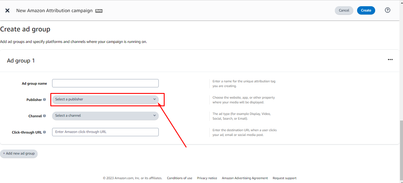
Task: Open the Privacy notice link
Action: (x=207, y=178)
